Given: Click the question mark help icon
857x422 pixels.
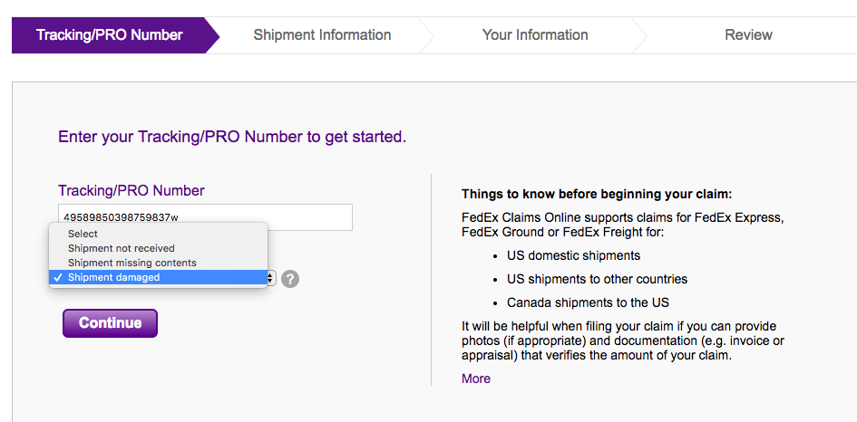Looking at the screenshot, I should (290, 279).
